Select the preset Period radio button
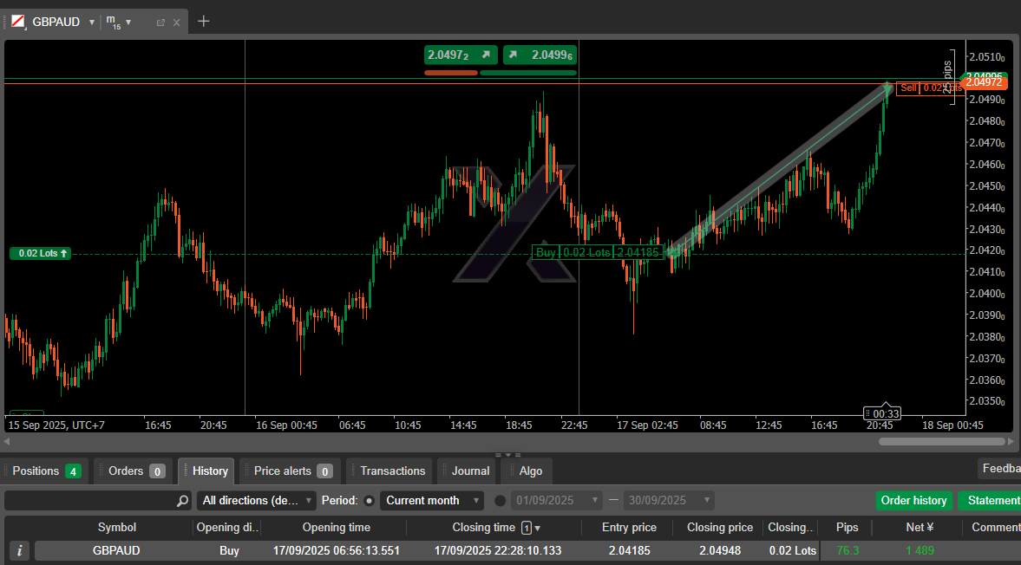1021x565 pixels. pyautogui.click(x=369, y=501)
